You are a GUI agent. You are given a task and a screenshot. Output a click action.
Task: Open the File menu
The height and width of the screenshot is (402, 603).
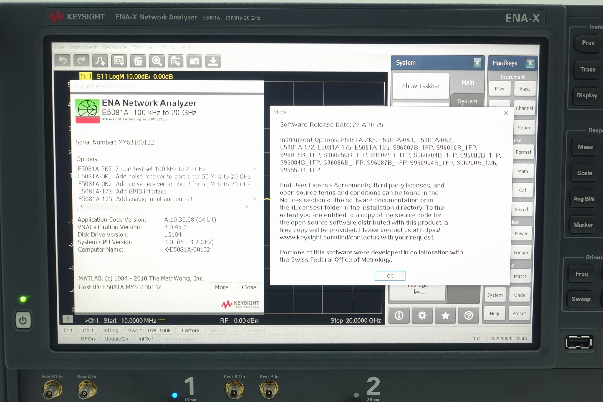tap(59, 47)
